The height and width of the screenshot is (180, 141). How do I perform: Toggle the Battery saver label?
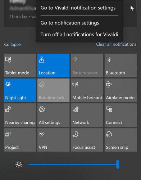point(85,73)
